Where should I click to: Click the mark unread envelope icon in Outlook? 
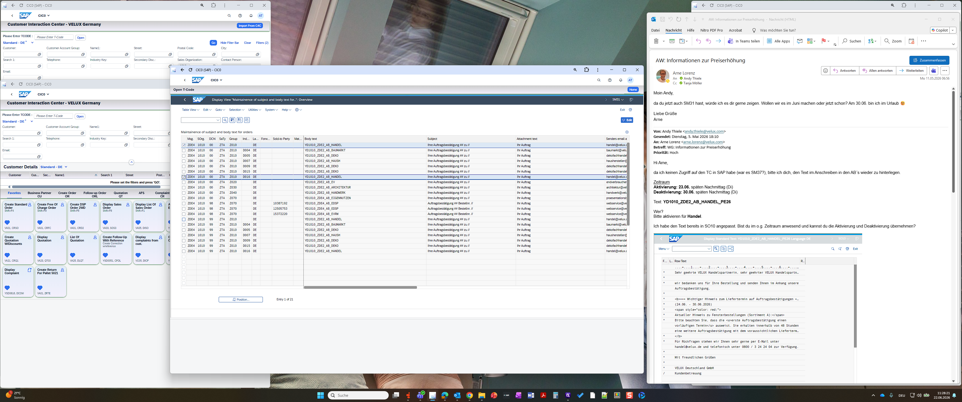[x=800, y=41]
